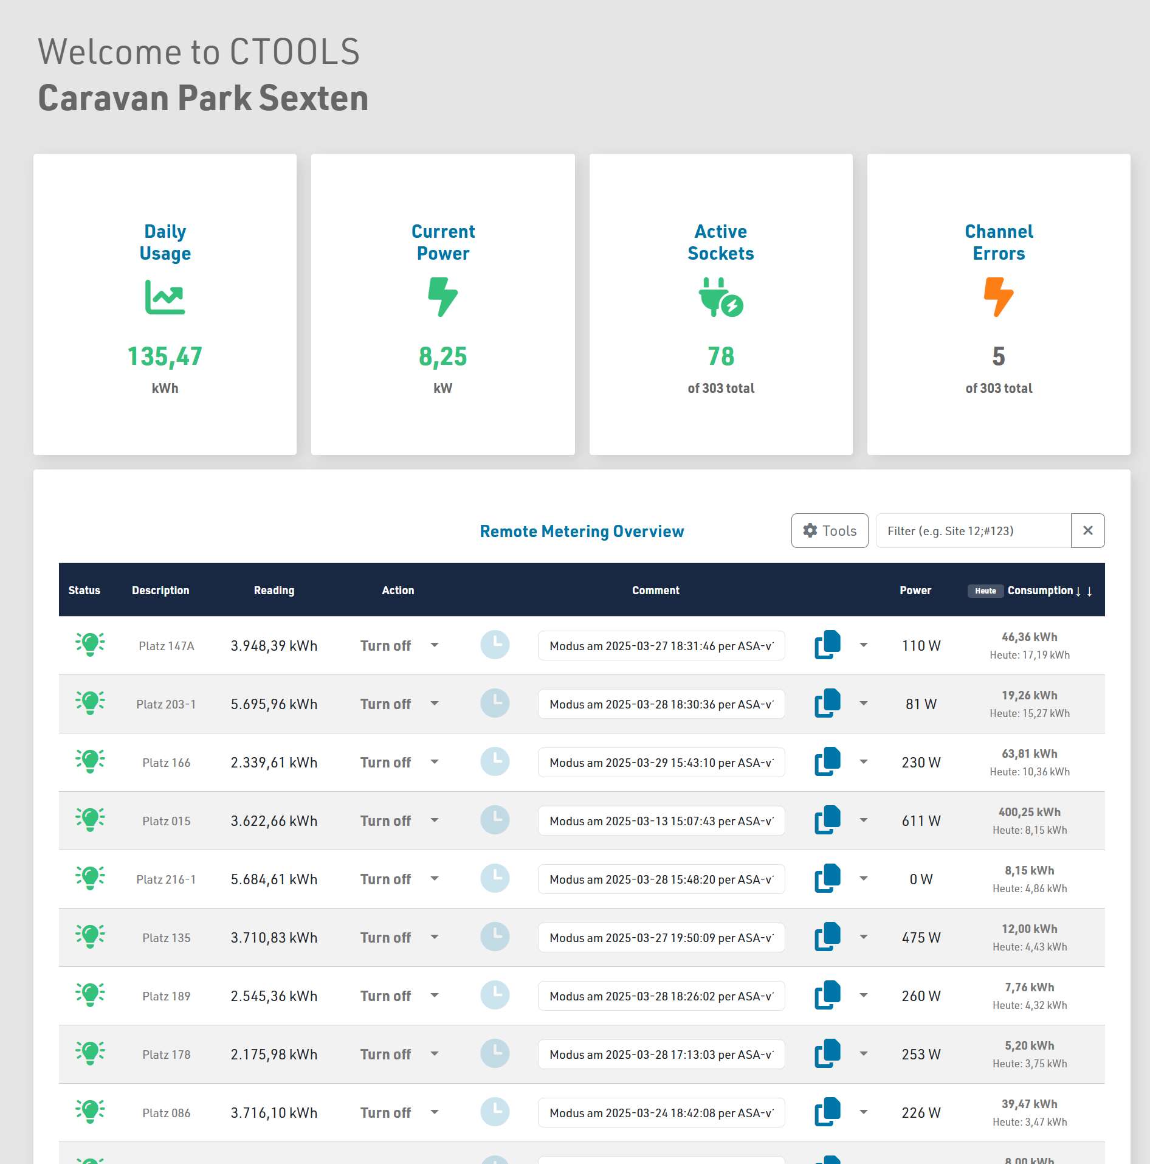Click the comment field for Platz 086
This screenshot has width=1150, height=1164.
661,1112
